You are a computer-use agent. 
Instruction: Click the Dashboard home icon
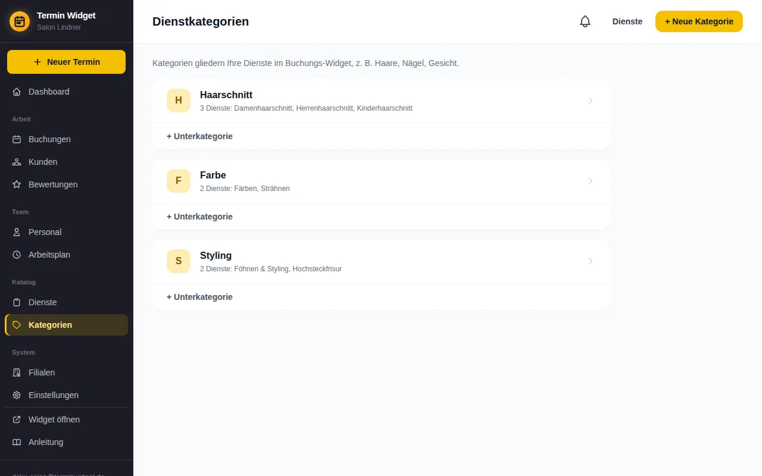pyautogui.click(x=17, y=92)
